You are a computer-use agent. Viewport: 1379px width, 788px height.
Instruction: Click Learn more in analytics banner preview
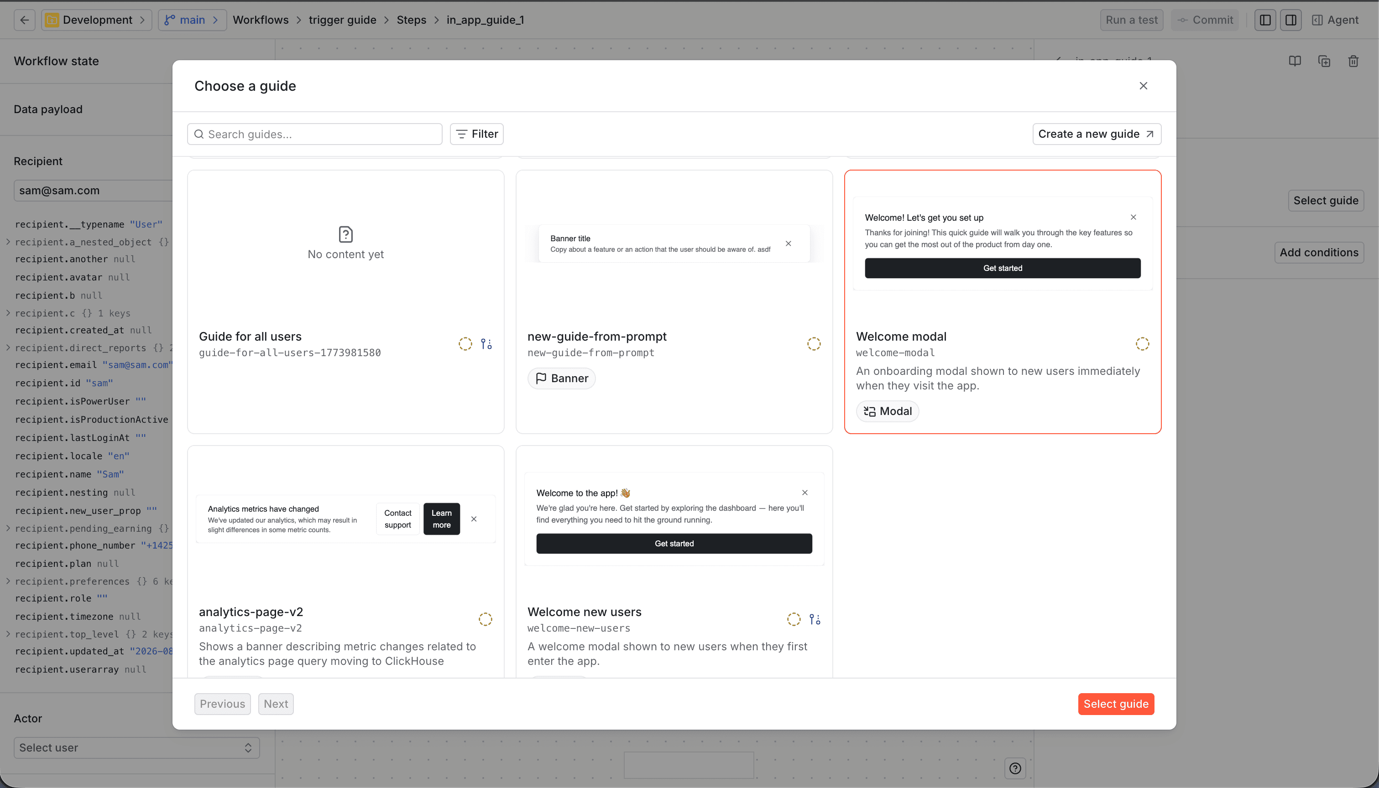[x=441, y=519]
